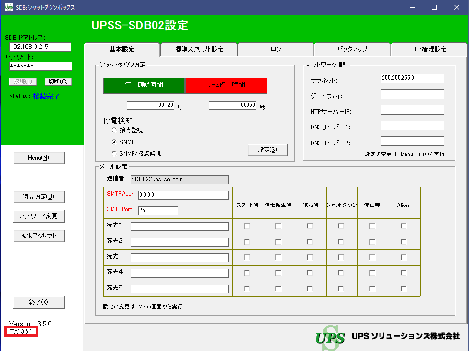Enable 停電発生時 checkbox for 宛先1
This screenshot has height=351, width=469.
278,226
